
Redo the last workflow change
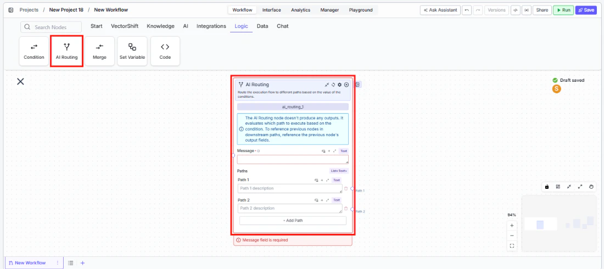coord(478,10)
